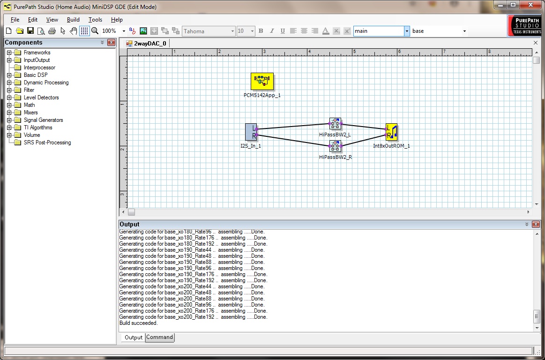
Task: Select the SRS Post-Processing folder
Action: coord(47,142)
